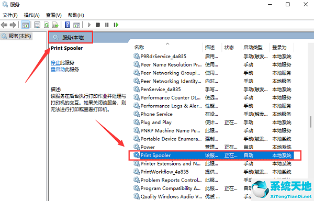The width and height of the screenshot is (314, 201).
Task: Open the 帮助(H) menu
Action: [76, 15]
